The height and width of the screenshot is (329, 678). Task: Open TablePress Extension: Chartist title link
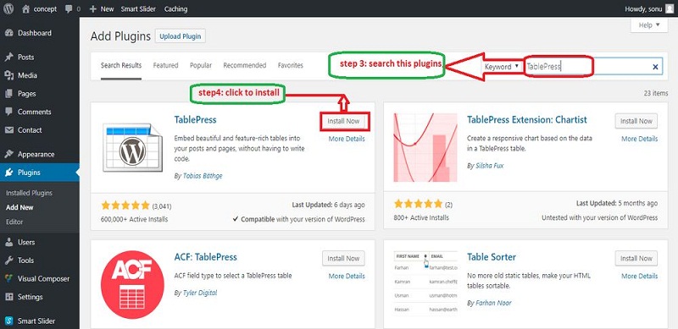(x=527, y=119)
